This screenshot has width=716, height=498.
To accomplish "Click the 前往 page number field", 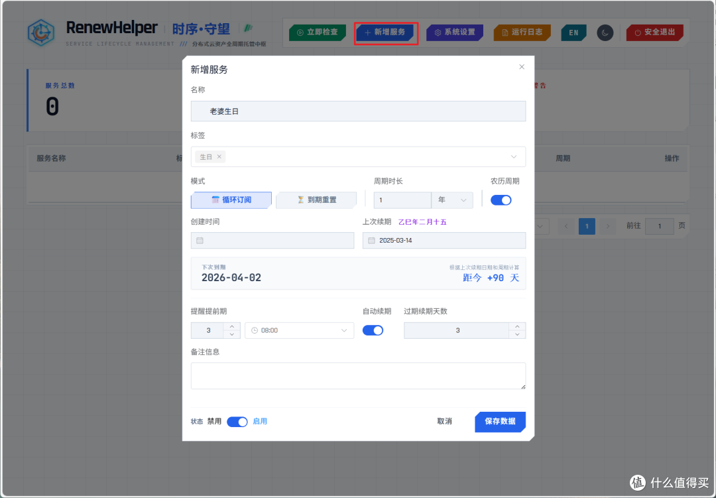I will (660, 226).
